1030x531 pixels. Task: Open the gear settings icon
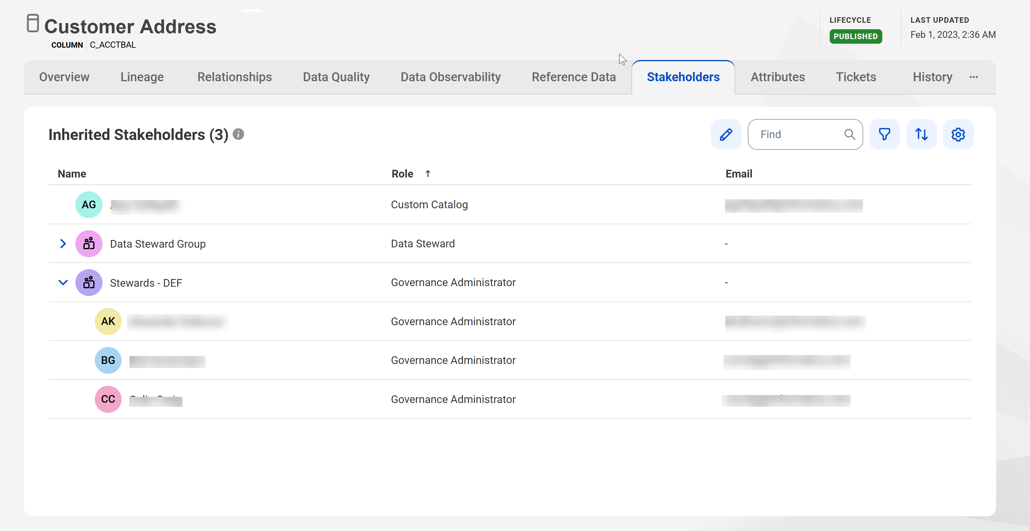(x=958, y=134)
